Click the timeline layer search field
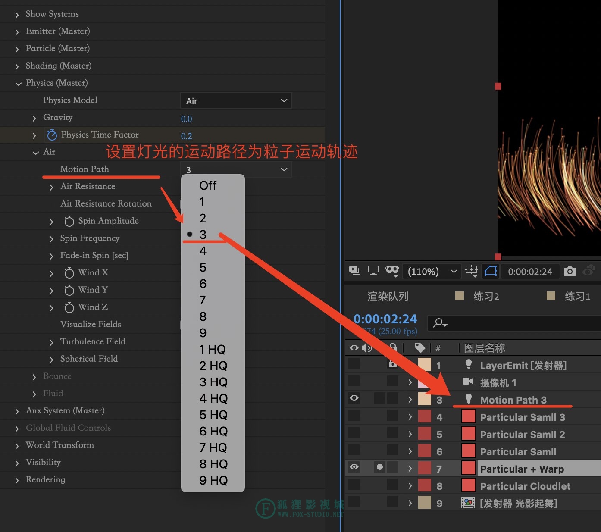Viewport: 601px width, 532px height. pyautogui.click(x=514, y=322)
